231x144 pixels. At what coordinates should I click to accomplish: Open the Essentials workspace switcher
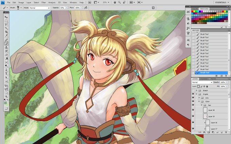pos(221,2)
